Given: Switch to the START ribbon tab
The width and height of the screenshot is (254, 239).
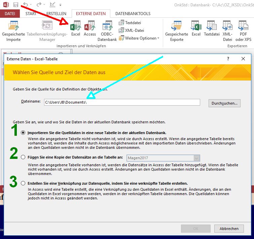Looking at the screenshot, I should click(x=31, y=13).
